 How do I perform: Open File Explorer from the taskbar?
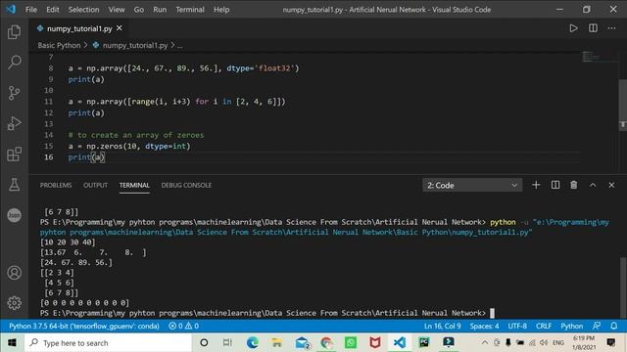coord(276,343)
